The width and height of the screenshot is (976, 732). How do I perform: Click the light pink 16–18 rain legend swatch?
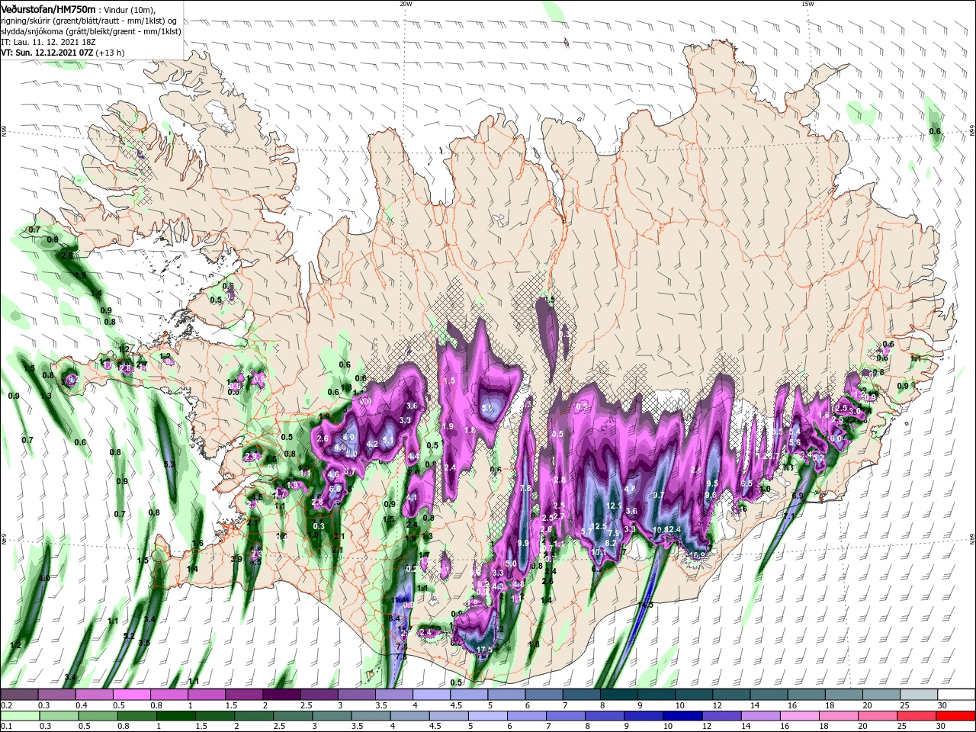(799, 716)
